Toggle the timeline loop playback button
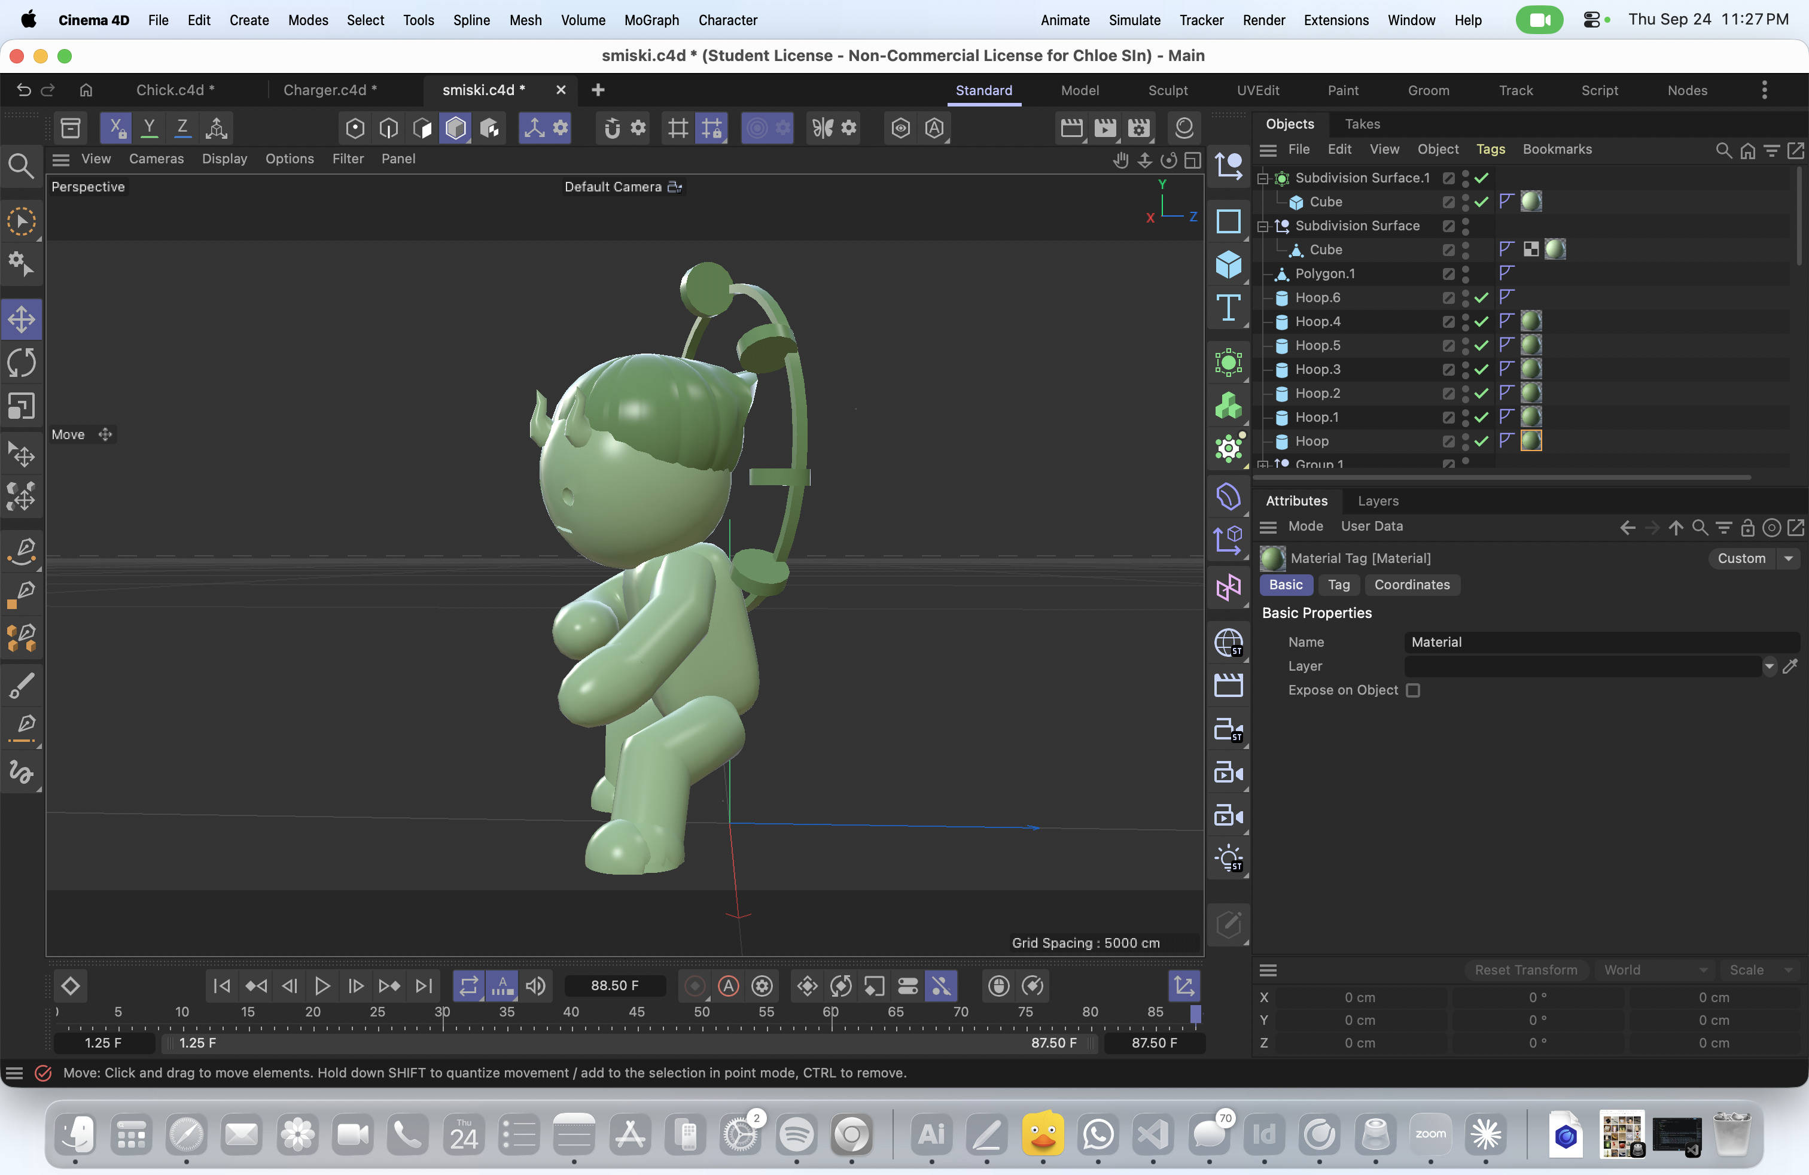Image resolution: width=1809 pixels, height=1175 pixels. [468, 986]
